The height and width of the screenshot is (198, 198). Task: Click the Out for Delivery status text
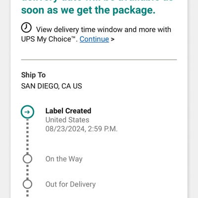(71, 184)
